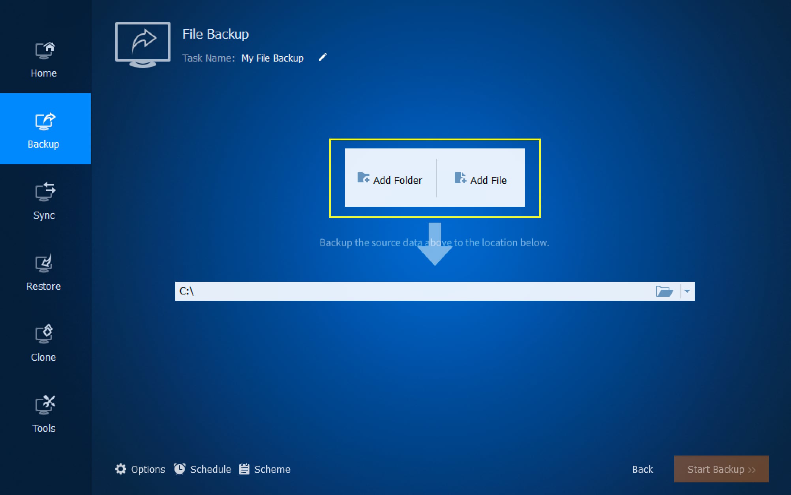This screenshot has width=791, height=495.
Task: Click the pencil icon to rename My File Backup
Action: 322,57
